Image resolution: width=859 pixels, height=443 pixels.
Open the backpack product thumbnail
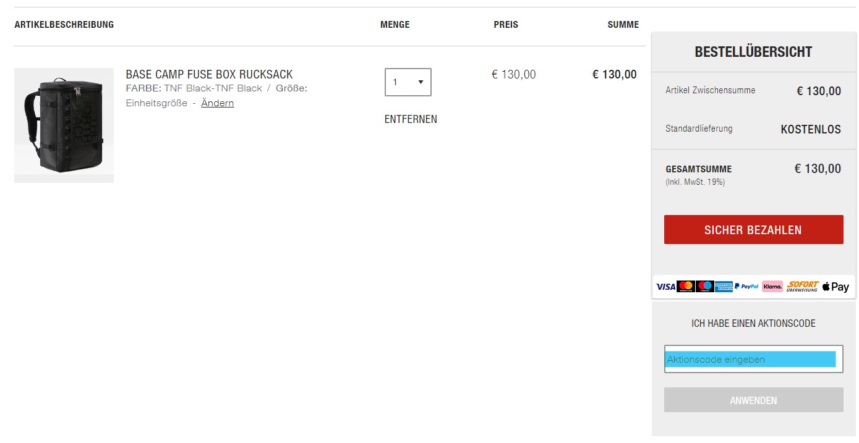pos(64,125)
